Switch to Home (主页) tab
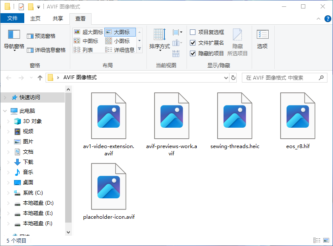 35,18
